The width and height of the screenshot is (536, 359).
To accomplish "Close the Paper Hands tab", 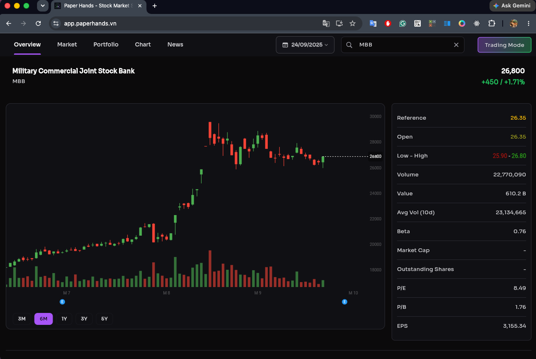I will coord(141,6).
